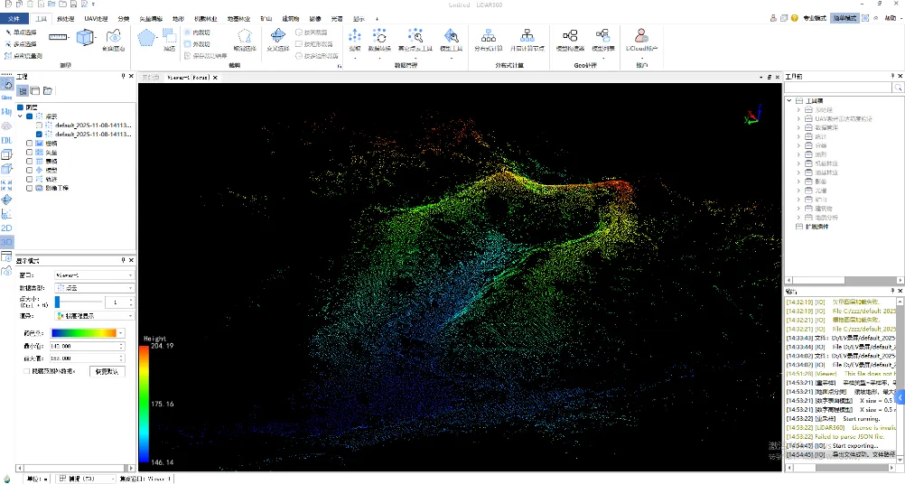
Task: Click the toolbox search input field
Action: [x=837, y=87]
